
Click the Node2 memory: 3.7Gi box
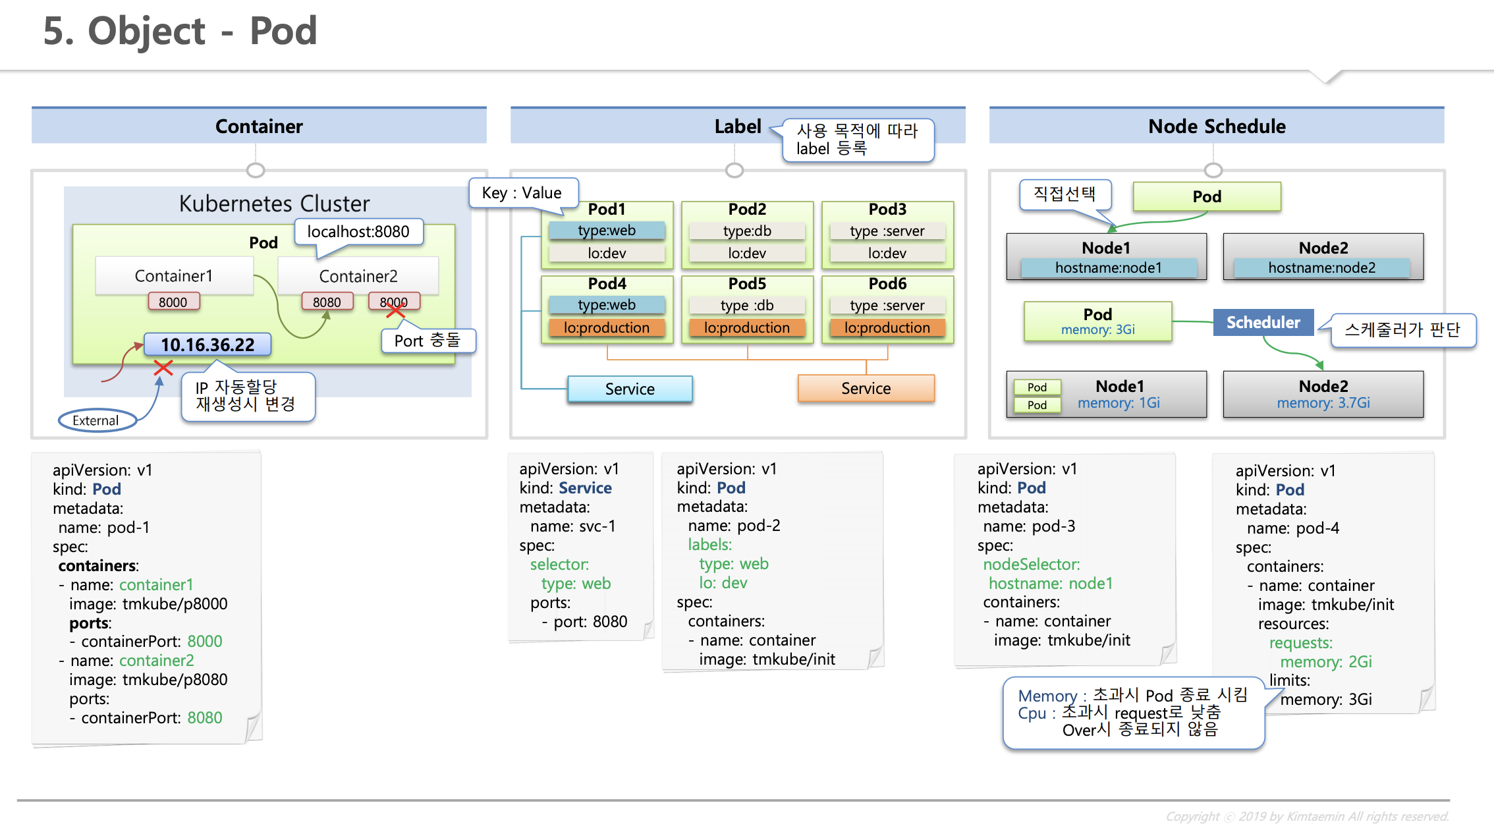1323,394
